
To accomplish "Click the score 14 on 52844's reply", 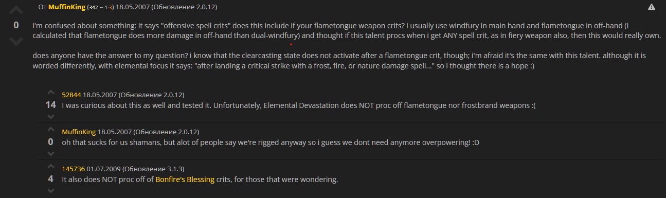I will tap(50, 105).
